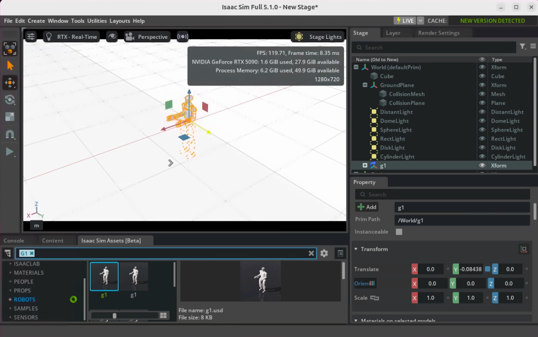Expand the g1 prim in Stage tree
Image resolution: width=538 pixels, height=337 pixels.
(x=365, y=165)
